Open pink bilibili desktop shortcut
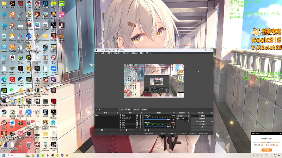 [x=62, y=14]
